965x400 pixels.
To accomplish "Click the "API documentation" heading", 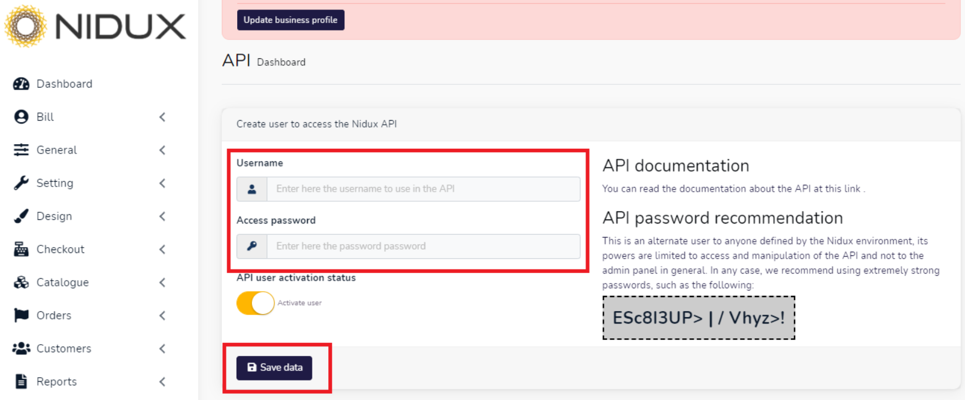I will tap(676, 166).
